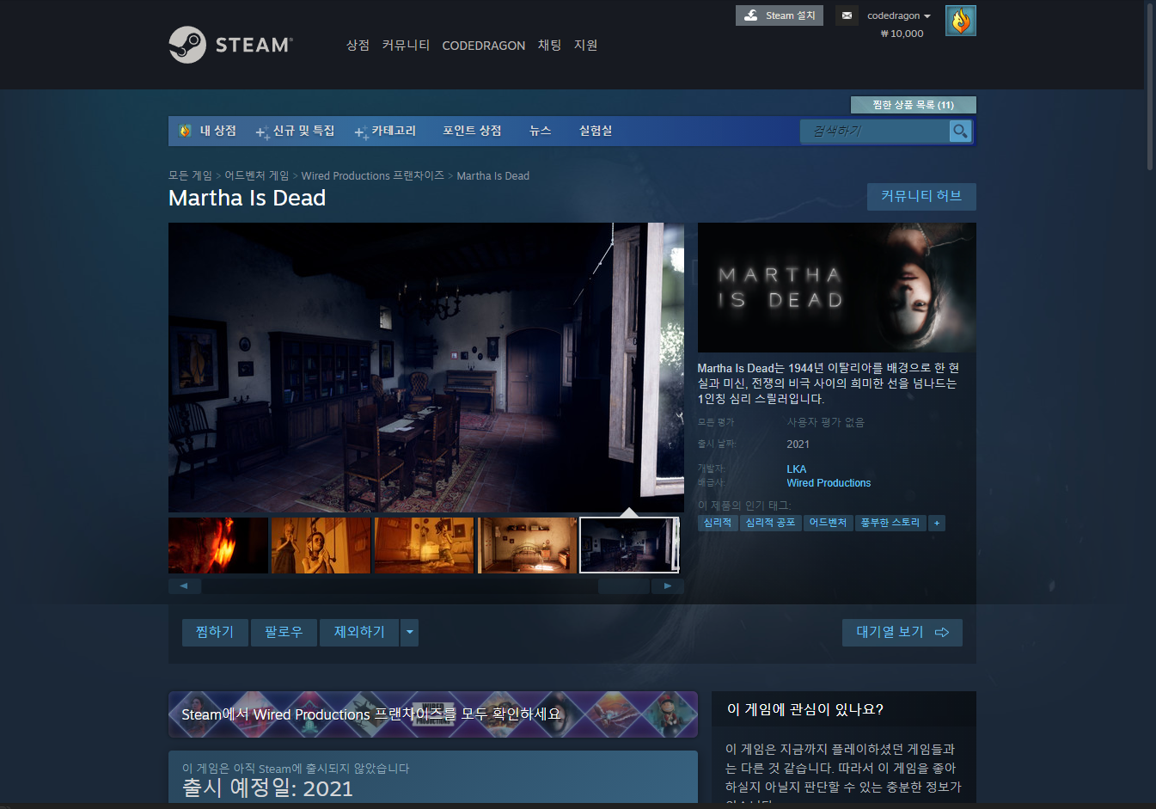Open the 실험실 tab
Image resolution: width=1156 pixels, height=809 pixels.
coord(596,131)
